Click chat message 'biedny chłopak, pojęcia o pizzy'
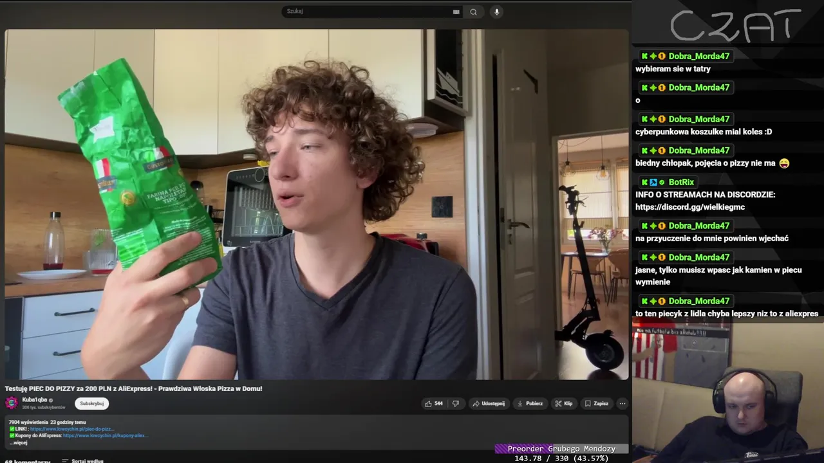The width and height of the screenshot is (824, 463). point(712,163)
